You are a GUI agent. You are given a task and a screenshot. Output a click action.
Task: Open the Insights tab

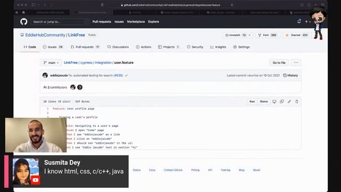[x=218, y=47]
